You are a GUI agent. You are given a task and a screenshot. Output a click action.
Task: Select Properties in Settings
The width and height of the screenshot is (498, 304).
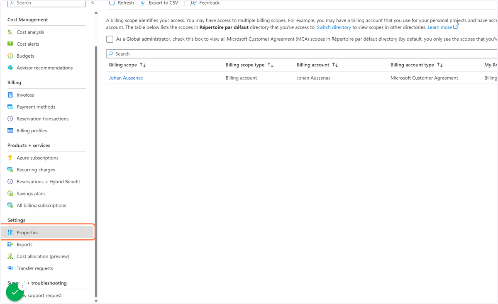47,233
